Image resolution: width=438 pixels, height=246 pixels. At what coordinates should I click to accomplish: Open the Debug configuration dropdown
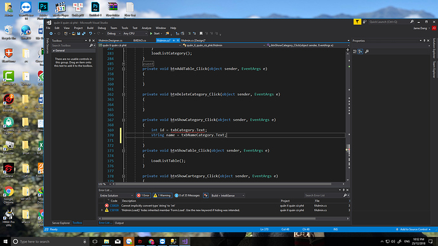point(114,34)
